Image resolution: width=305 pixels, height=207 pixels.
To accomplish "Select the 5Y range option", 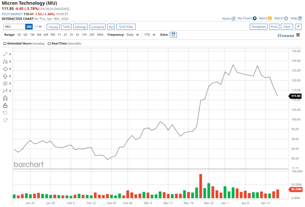I will 77,35.
